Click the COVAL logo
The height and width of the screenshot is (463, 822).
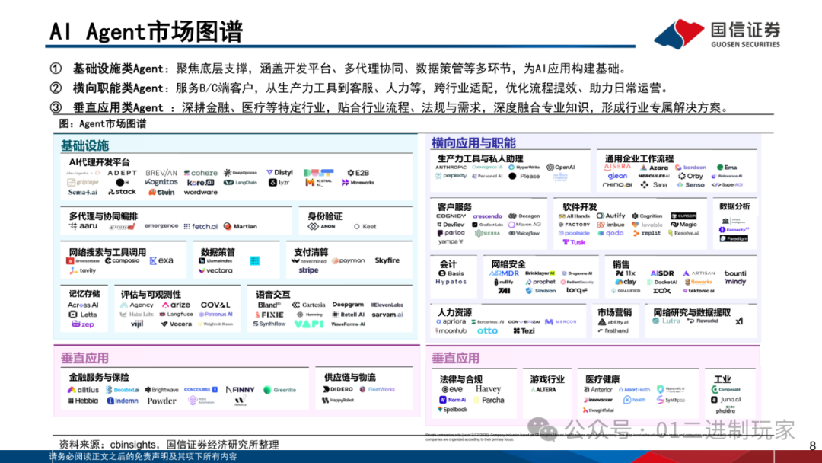click(x=215, y=305)
